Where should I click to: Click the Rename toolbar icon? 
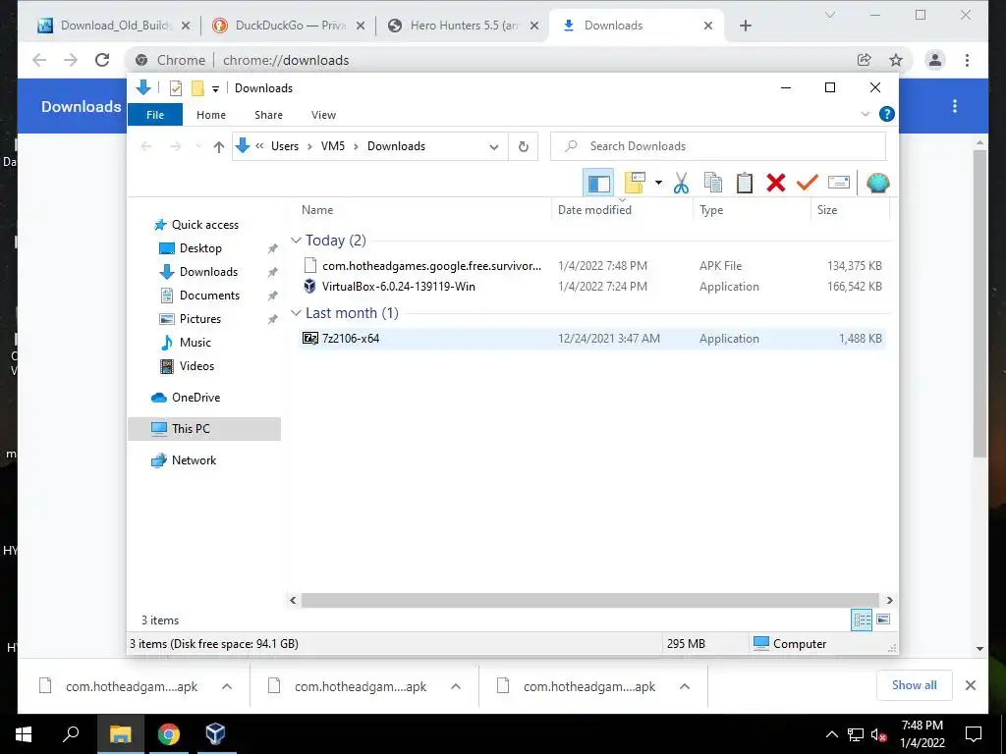[x=839, y=183]
